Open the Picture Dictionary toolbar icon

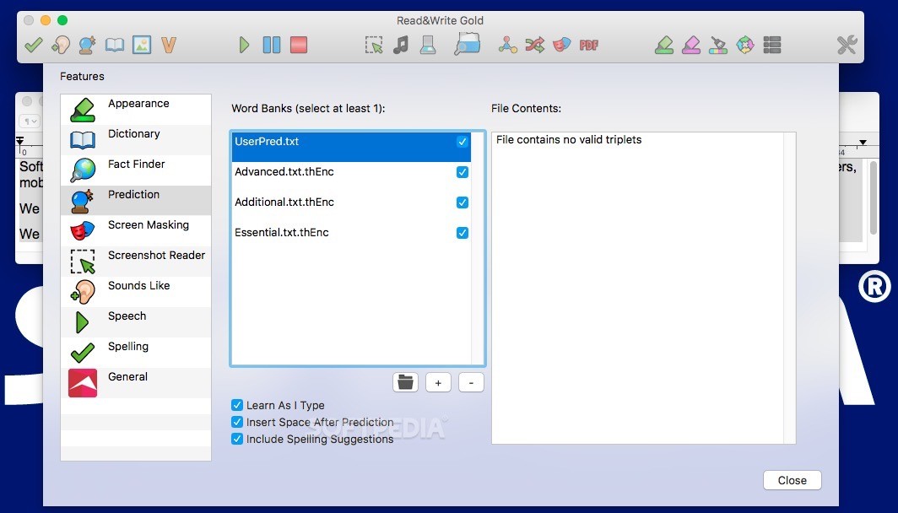point(142,45)
